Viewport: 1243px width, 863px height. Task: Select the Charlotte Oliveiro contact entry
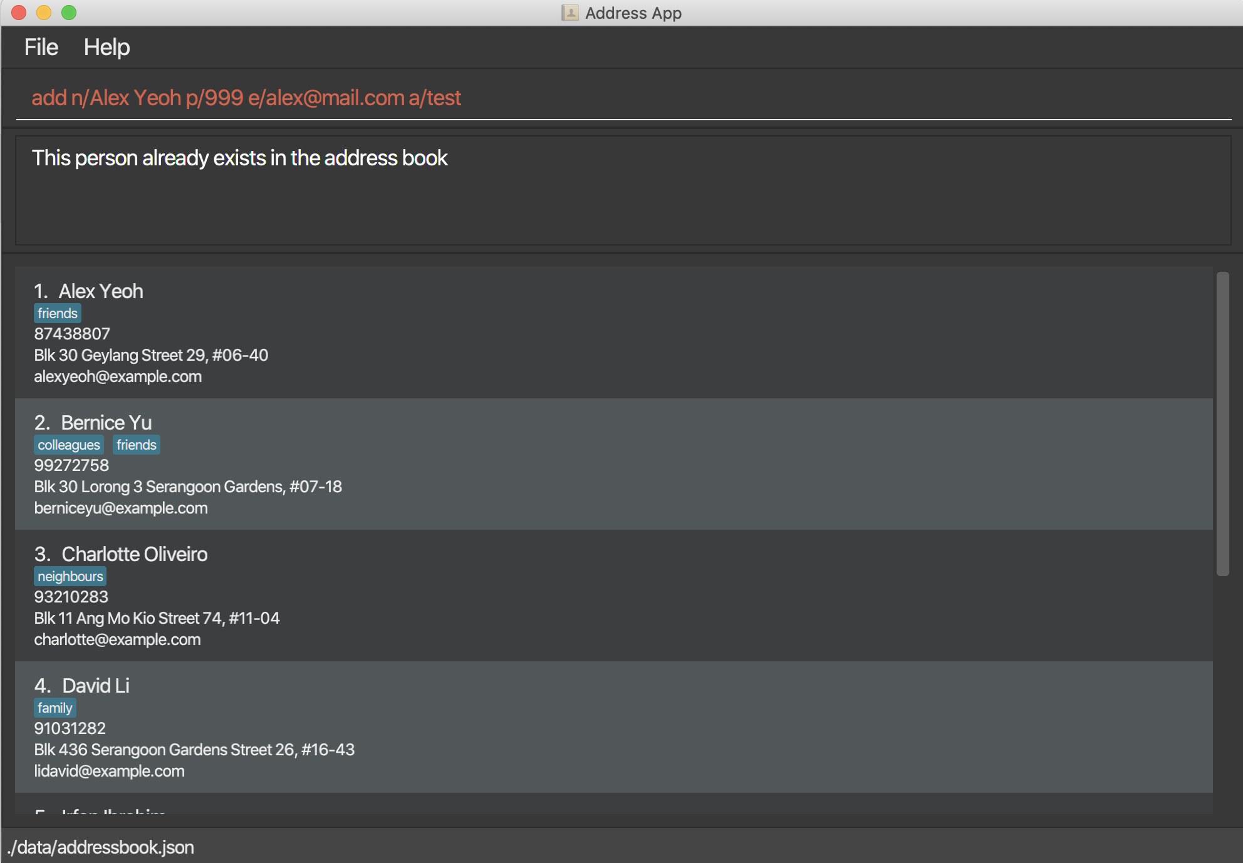point(614,596)
